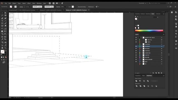
Task: Click the Delete Selection trash icon in Layers
Action: (161, 73)
